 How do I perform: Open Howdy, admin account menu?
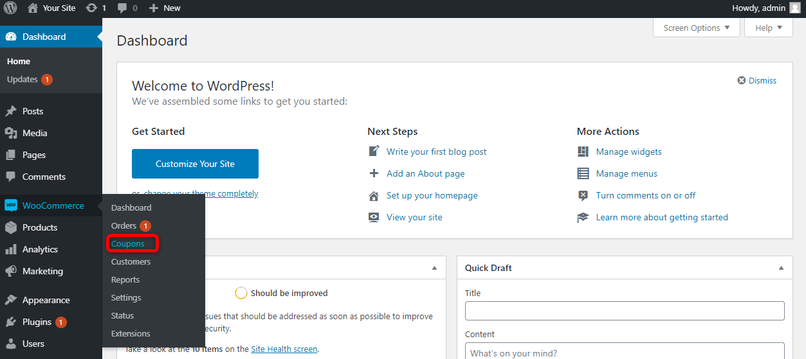point(766,8)
